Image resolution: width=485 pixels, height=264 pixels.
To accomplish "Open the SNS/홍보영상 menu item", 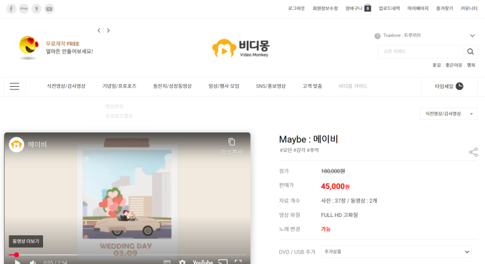I will click(271, 86).
